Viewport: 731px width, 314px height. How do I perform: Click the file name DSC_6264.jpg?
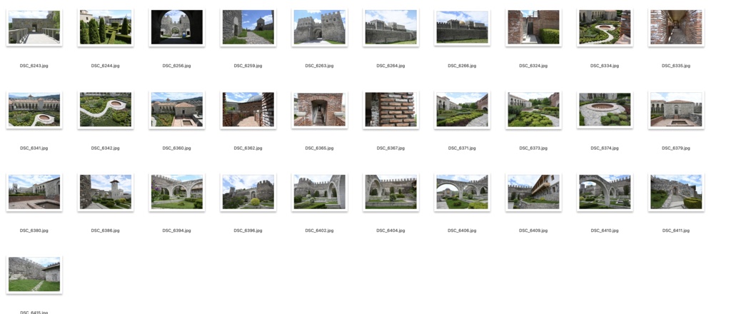point(390,66)
